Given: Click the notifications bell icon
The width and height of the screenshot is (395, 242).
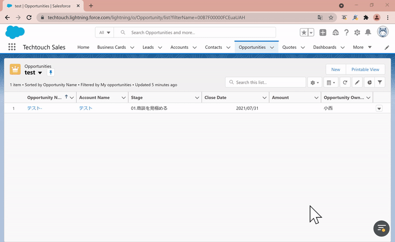Looking at the screenshot, I should tap(368, 33).
